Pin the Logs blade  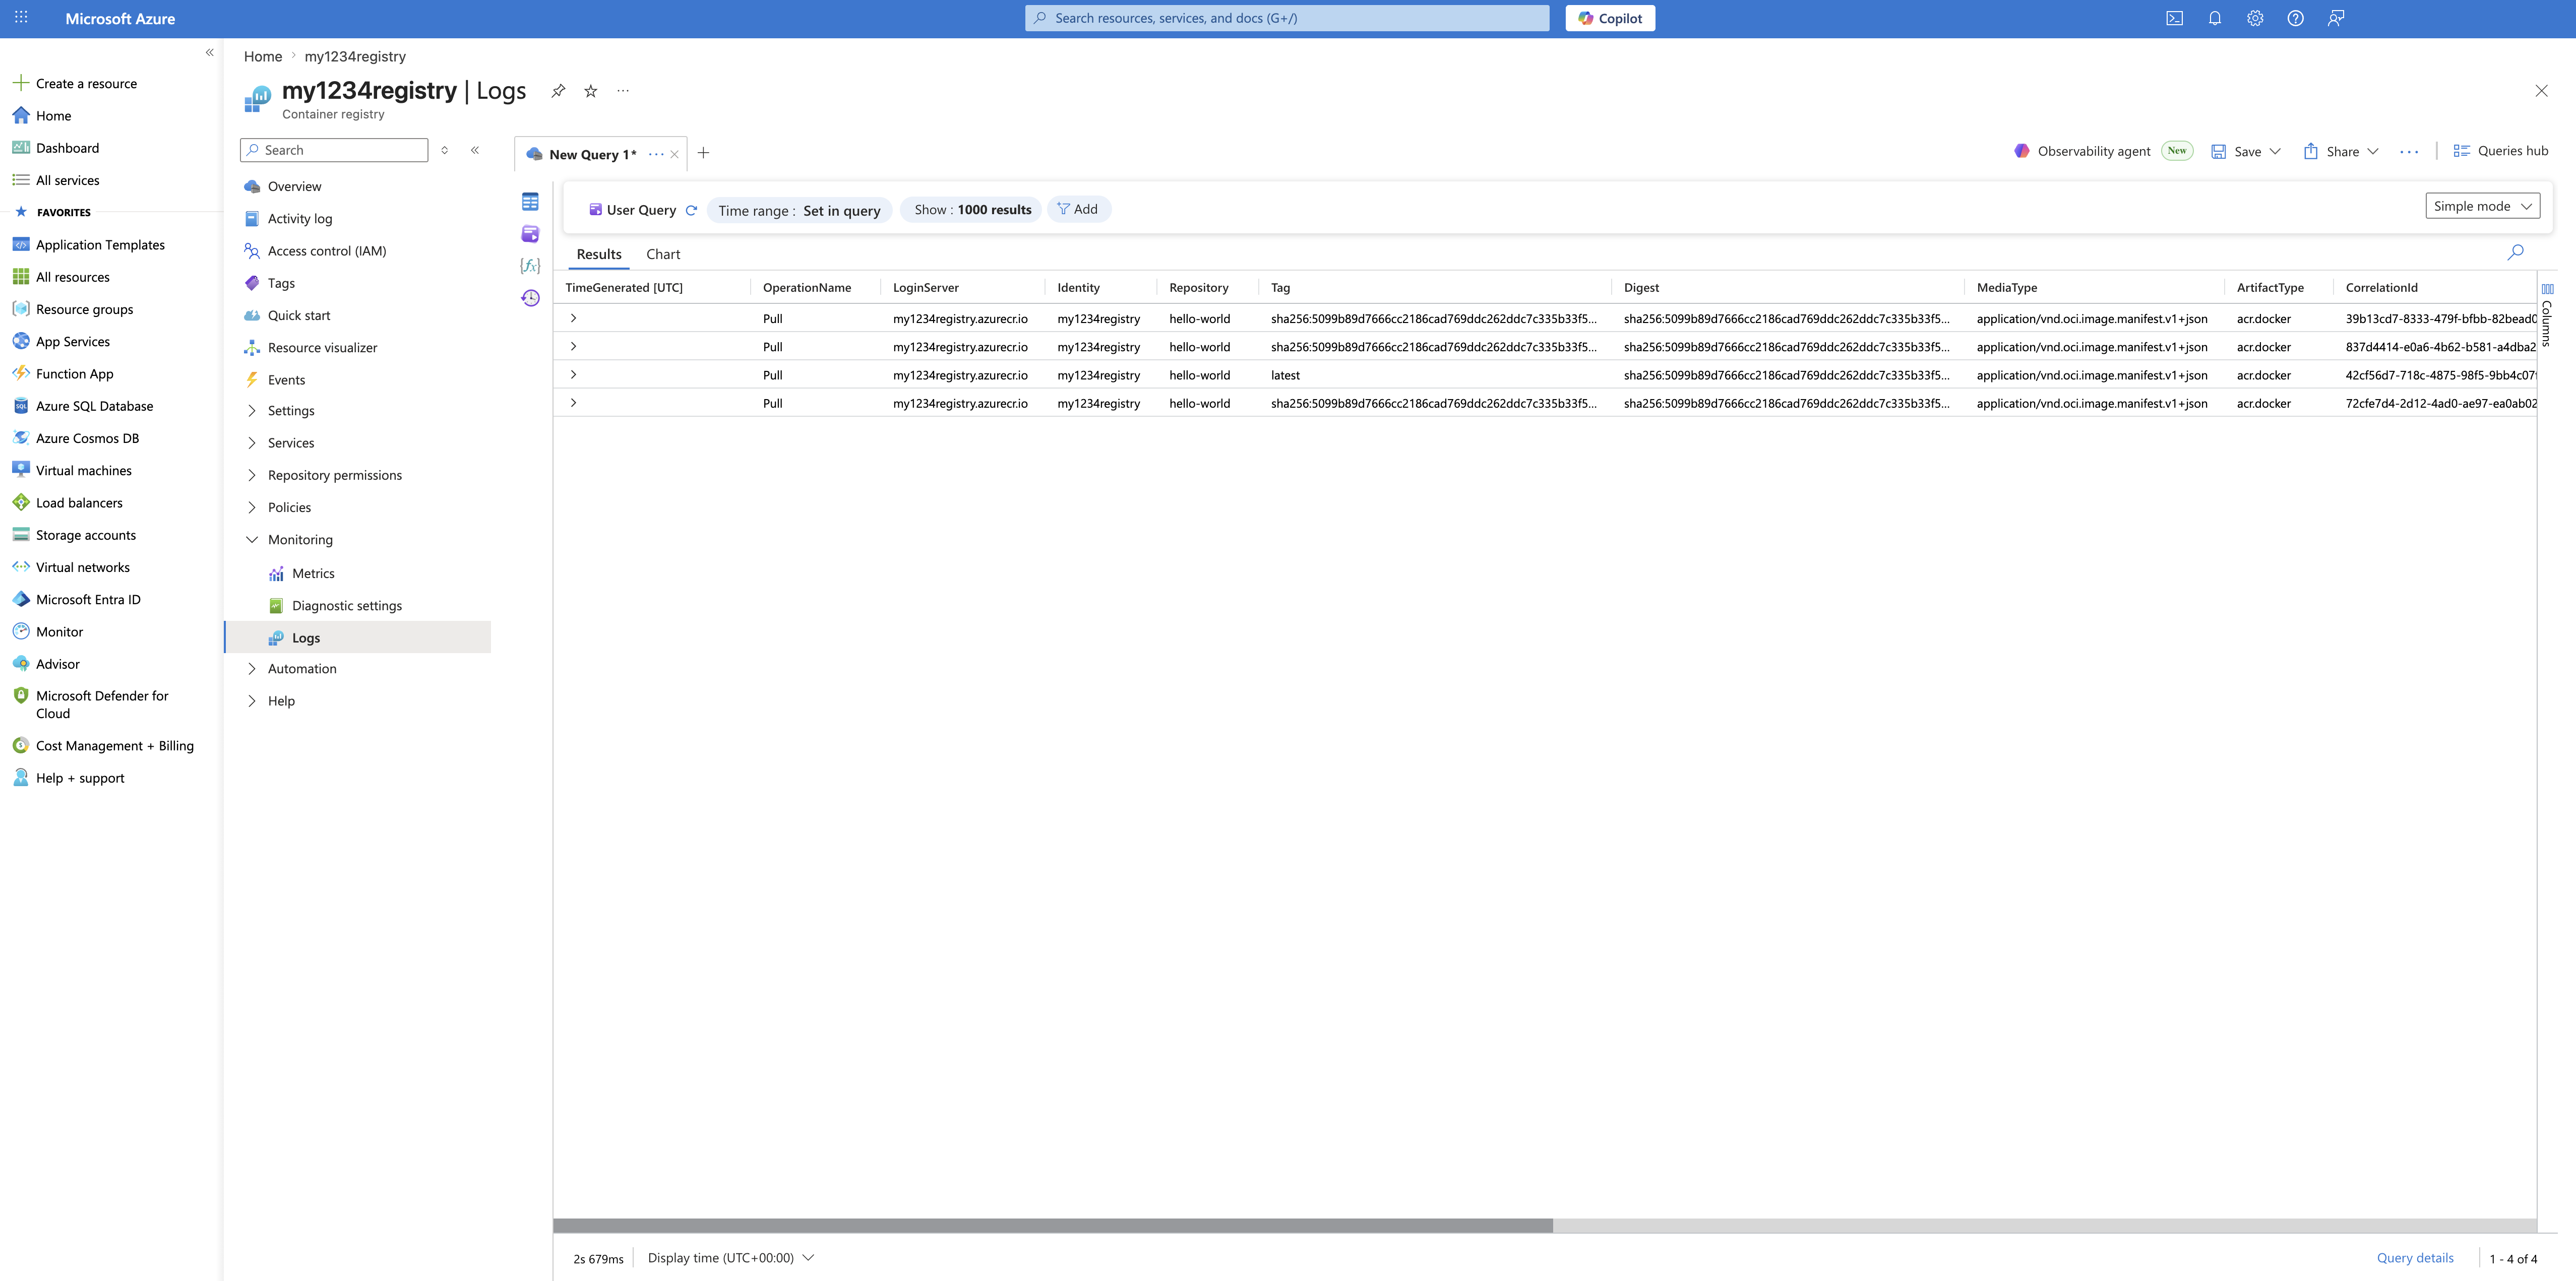pos(558,91)
